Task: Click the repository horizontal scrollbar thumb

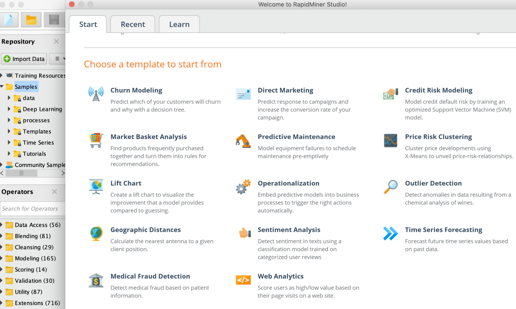Action: pyautogui.click(x=21, y=173)
